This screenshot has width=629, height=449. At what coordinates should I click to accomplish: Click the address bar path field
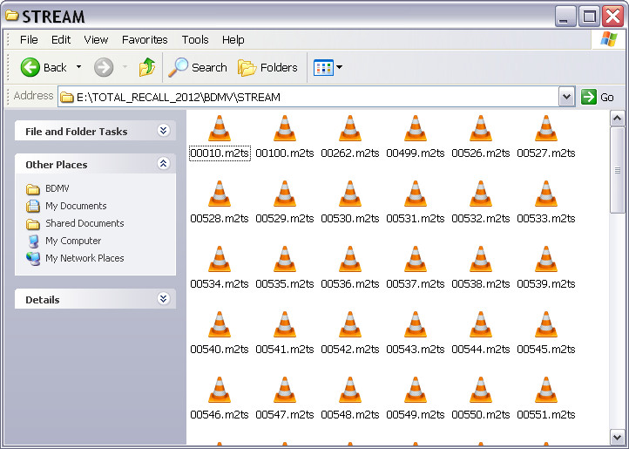click(x=308, y=97)
